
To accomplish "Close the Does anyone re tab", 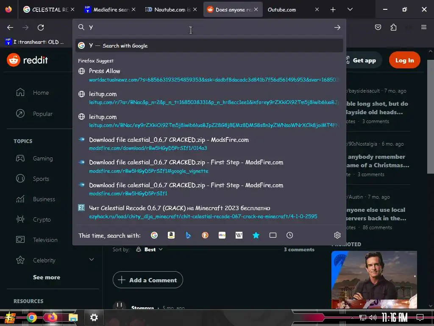I will pos(256,9).
